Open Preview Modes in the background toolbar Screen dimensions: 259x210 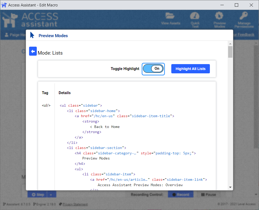pyautogui.click(x=219, y=20)
